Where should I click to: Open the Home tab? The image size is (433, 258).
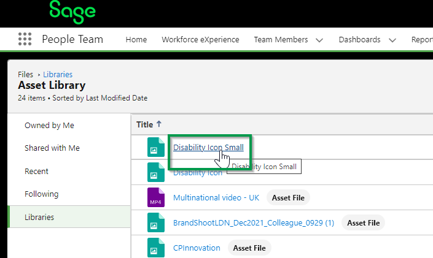click(x=136, y=40)
